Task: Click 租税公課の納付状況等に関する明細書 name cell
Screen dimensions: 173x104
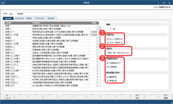Action: click(60, 47)
